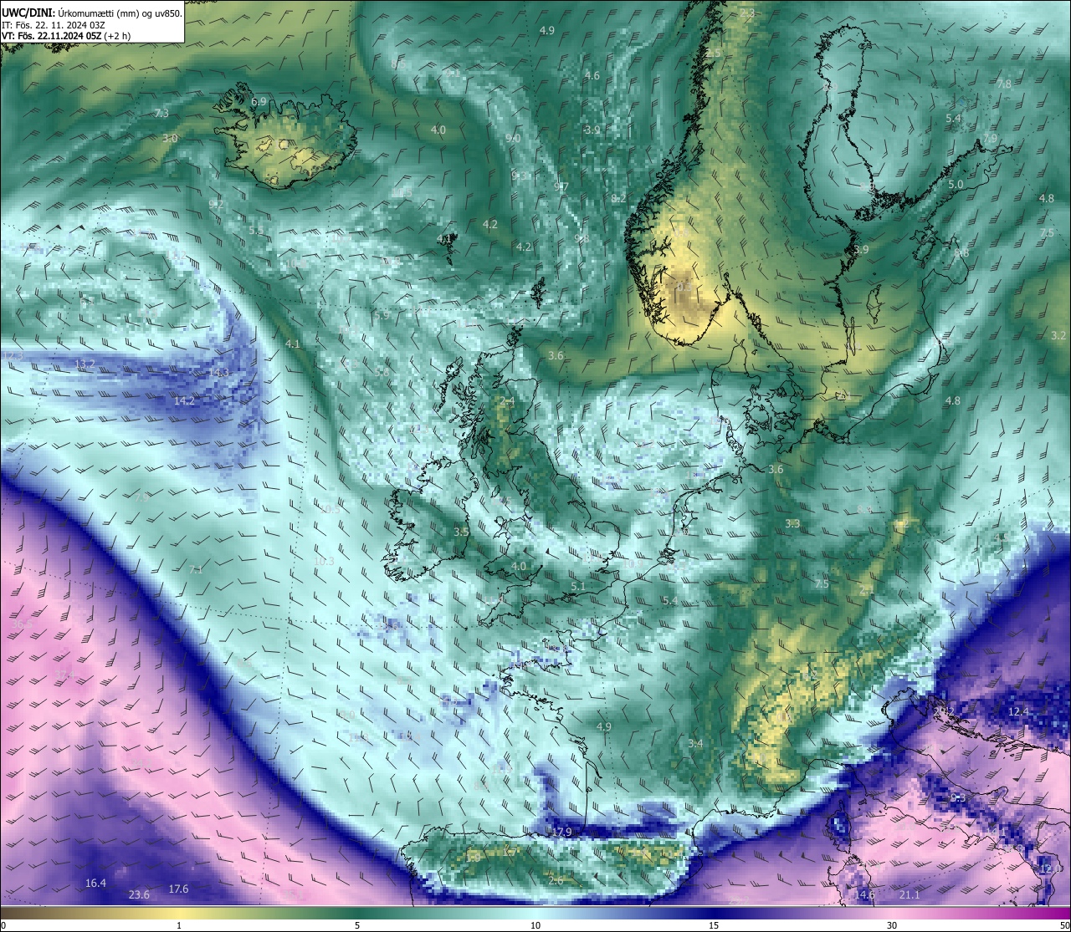Image resolution: width=1071 pixels, height=932 pixels.
Task: Click the 5.0 value near the Gulf of Finland
Action: (956, 185)
